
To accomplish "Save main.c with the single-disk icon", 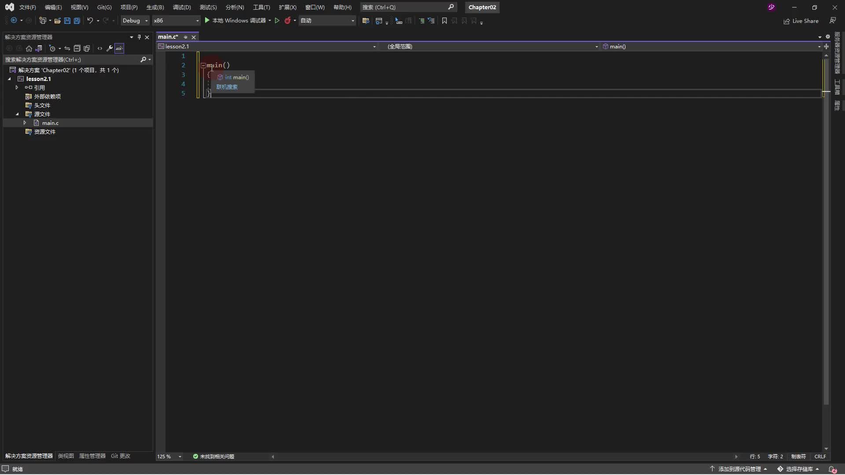I will click(x=67, y=21).
